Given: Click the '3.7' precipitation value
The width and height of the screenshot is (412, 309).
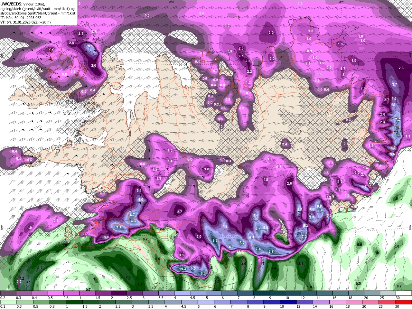Looking at the screenshot, I should click(395, 84).
